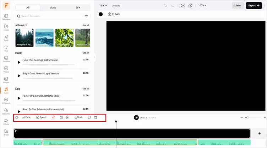This screenshot has height=148, width=267.
Task: Open the help question mark icon
Action: pos(190,6)
